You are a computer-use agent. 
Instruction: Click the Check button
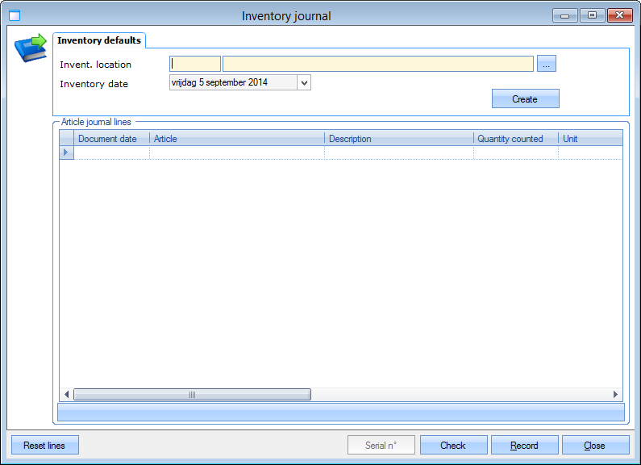[x=453, y=446]
